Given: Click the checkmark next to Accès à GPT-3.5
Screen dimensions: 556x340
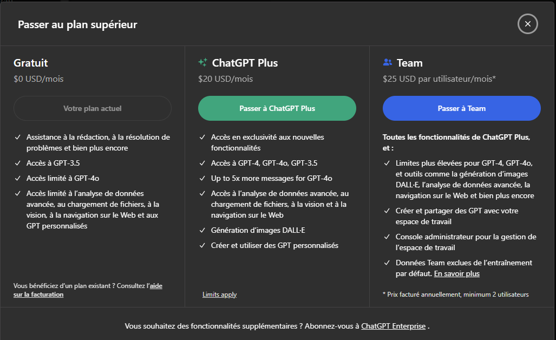Looking at the screenshot, I should coord(18,163).
